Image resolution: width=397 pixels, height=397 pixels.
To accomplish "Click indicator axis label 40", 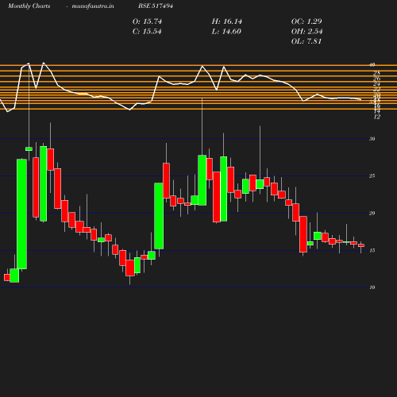I will (372, 65).
